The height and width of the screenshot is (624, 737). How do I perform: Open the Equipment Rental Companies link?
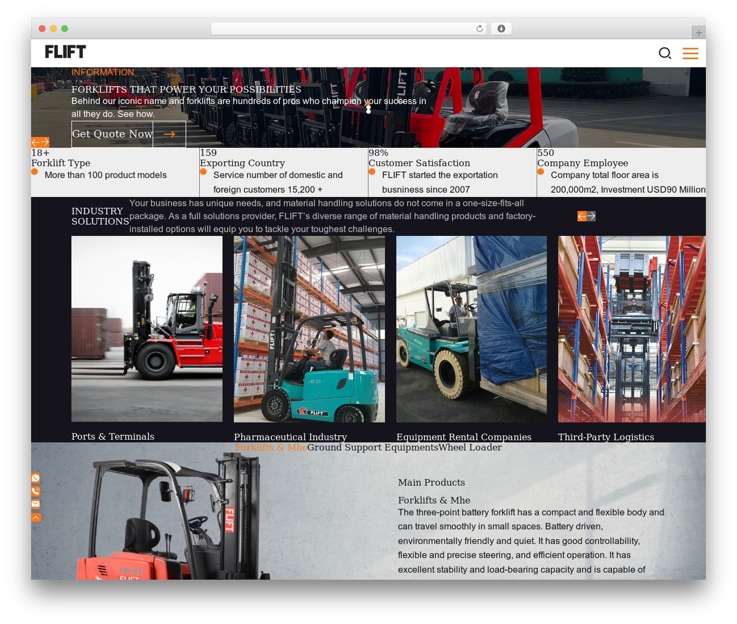(464, 437)
